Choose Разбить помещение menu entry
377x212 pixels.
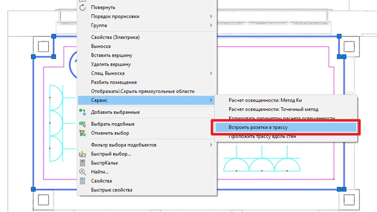(x=114, y=82)
